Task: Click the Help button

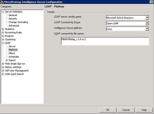Action: click(144, 110)
